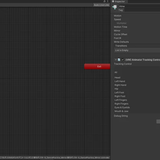Click the VRC behaviour script icon
Screen dimensions: 160x160
click(x=119, y=60)
